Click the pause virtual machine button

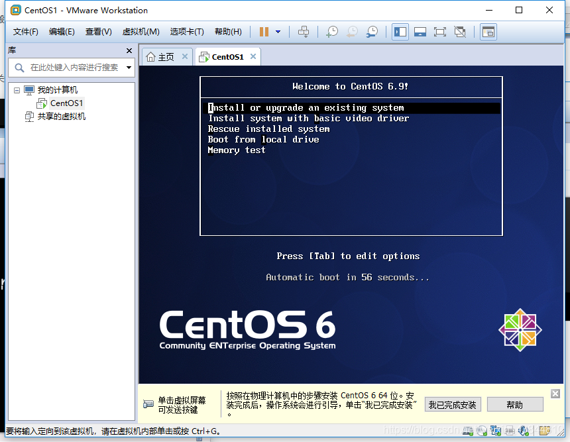(x=264, y=32)
